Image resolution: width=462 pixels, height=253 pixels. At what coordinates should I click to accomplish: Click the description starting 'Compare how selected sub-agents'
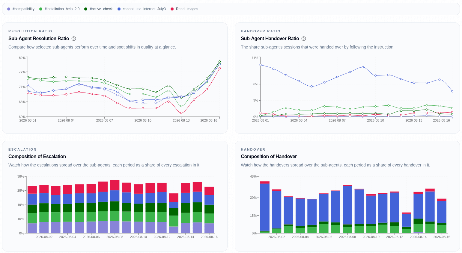point(92,47)
